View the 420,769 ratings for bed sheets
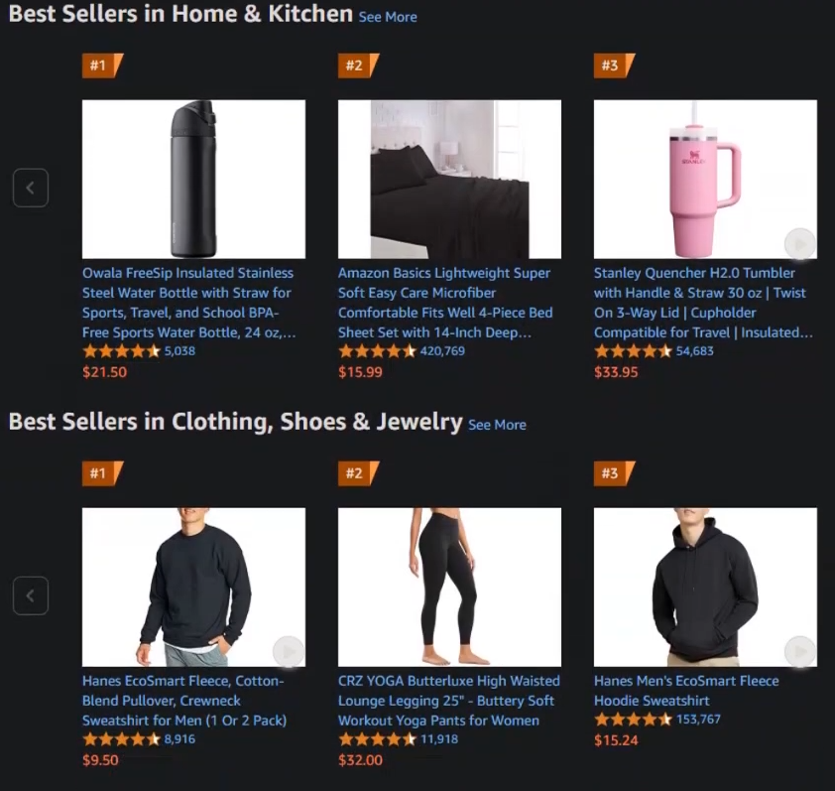The height and width of the screenshot is (791, 835). pos(442,350)
